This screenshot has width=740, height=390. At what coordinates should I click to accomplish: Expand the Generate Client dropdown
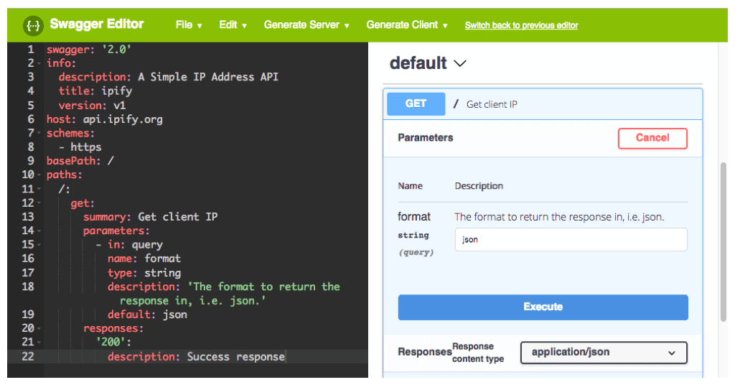tap(406, 25)
